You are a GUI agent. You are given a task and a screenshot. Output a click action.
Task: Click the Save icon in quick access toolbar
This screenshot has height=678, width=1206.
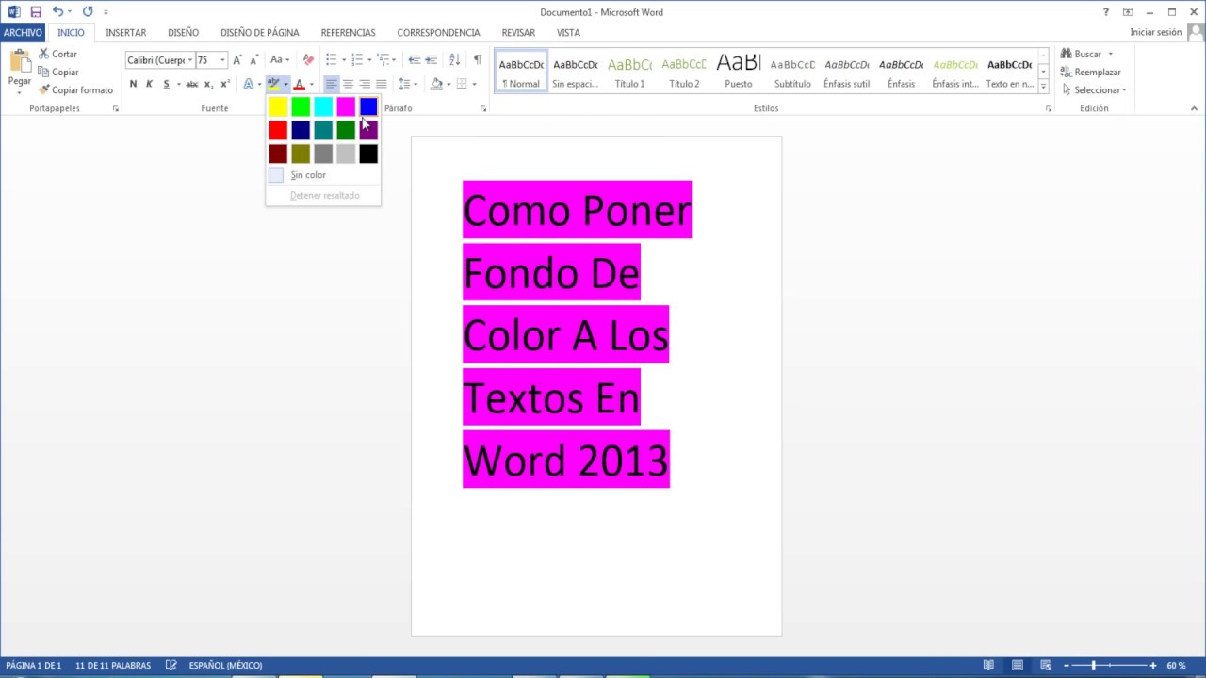36,12
